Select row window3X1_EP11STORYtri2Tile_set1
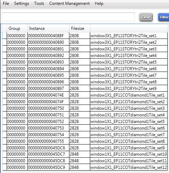The height and width of the screenshot is (173, 169). point(85,36)
